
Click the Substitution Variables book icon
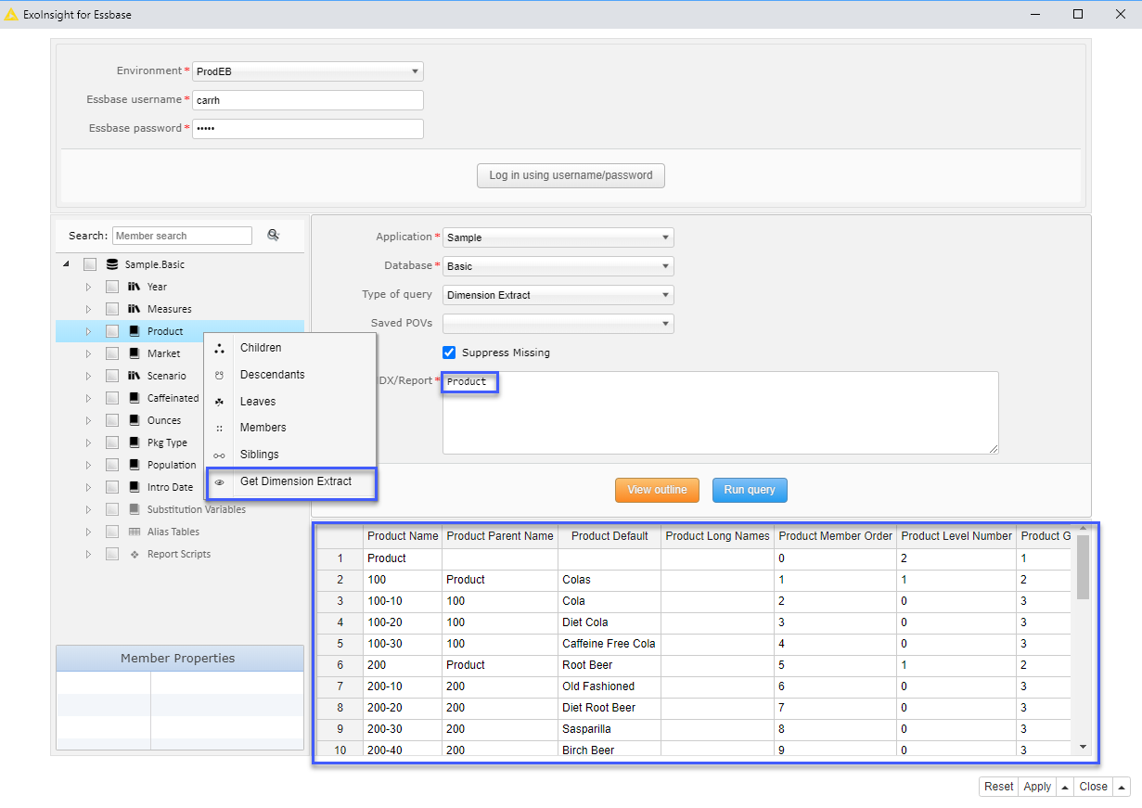tap(135, 509)
